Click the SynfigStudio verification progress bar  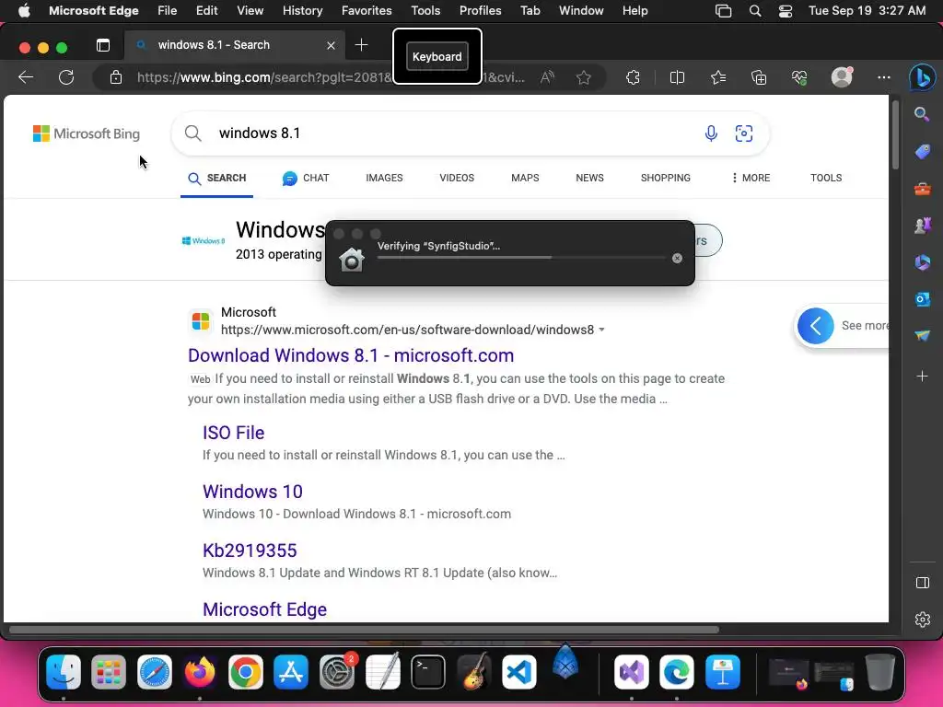point(521,258)
